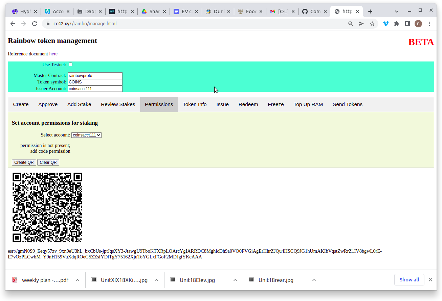The width and height of the screenshot is (442, 301).
Task: Open the Select account dropdown
Action: [86, 135]
